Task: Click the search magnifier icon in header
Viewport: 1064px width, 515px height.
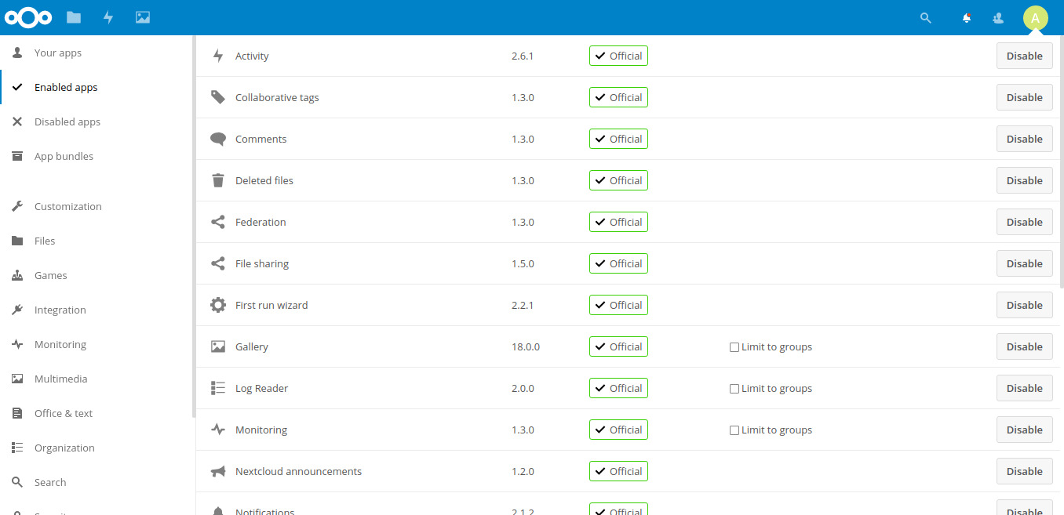Action: [926, 18]
